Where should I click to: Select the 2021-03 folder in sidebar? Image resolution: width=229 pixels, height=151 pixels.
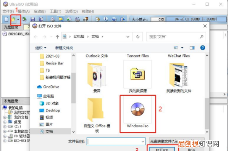[50, 56]
